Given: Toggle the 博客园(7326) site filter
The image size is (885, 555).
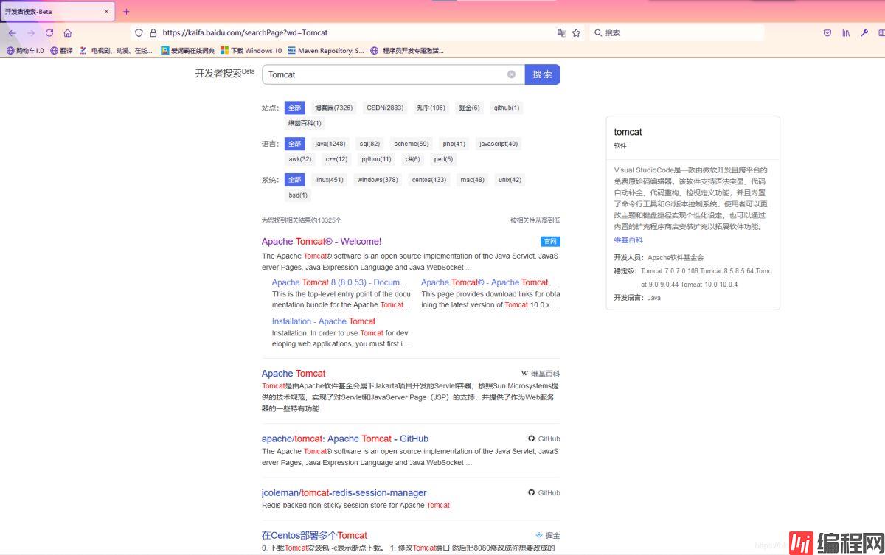Looking at the screenshot, I should tap(333, 108).
